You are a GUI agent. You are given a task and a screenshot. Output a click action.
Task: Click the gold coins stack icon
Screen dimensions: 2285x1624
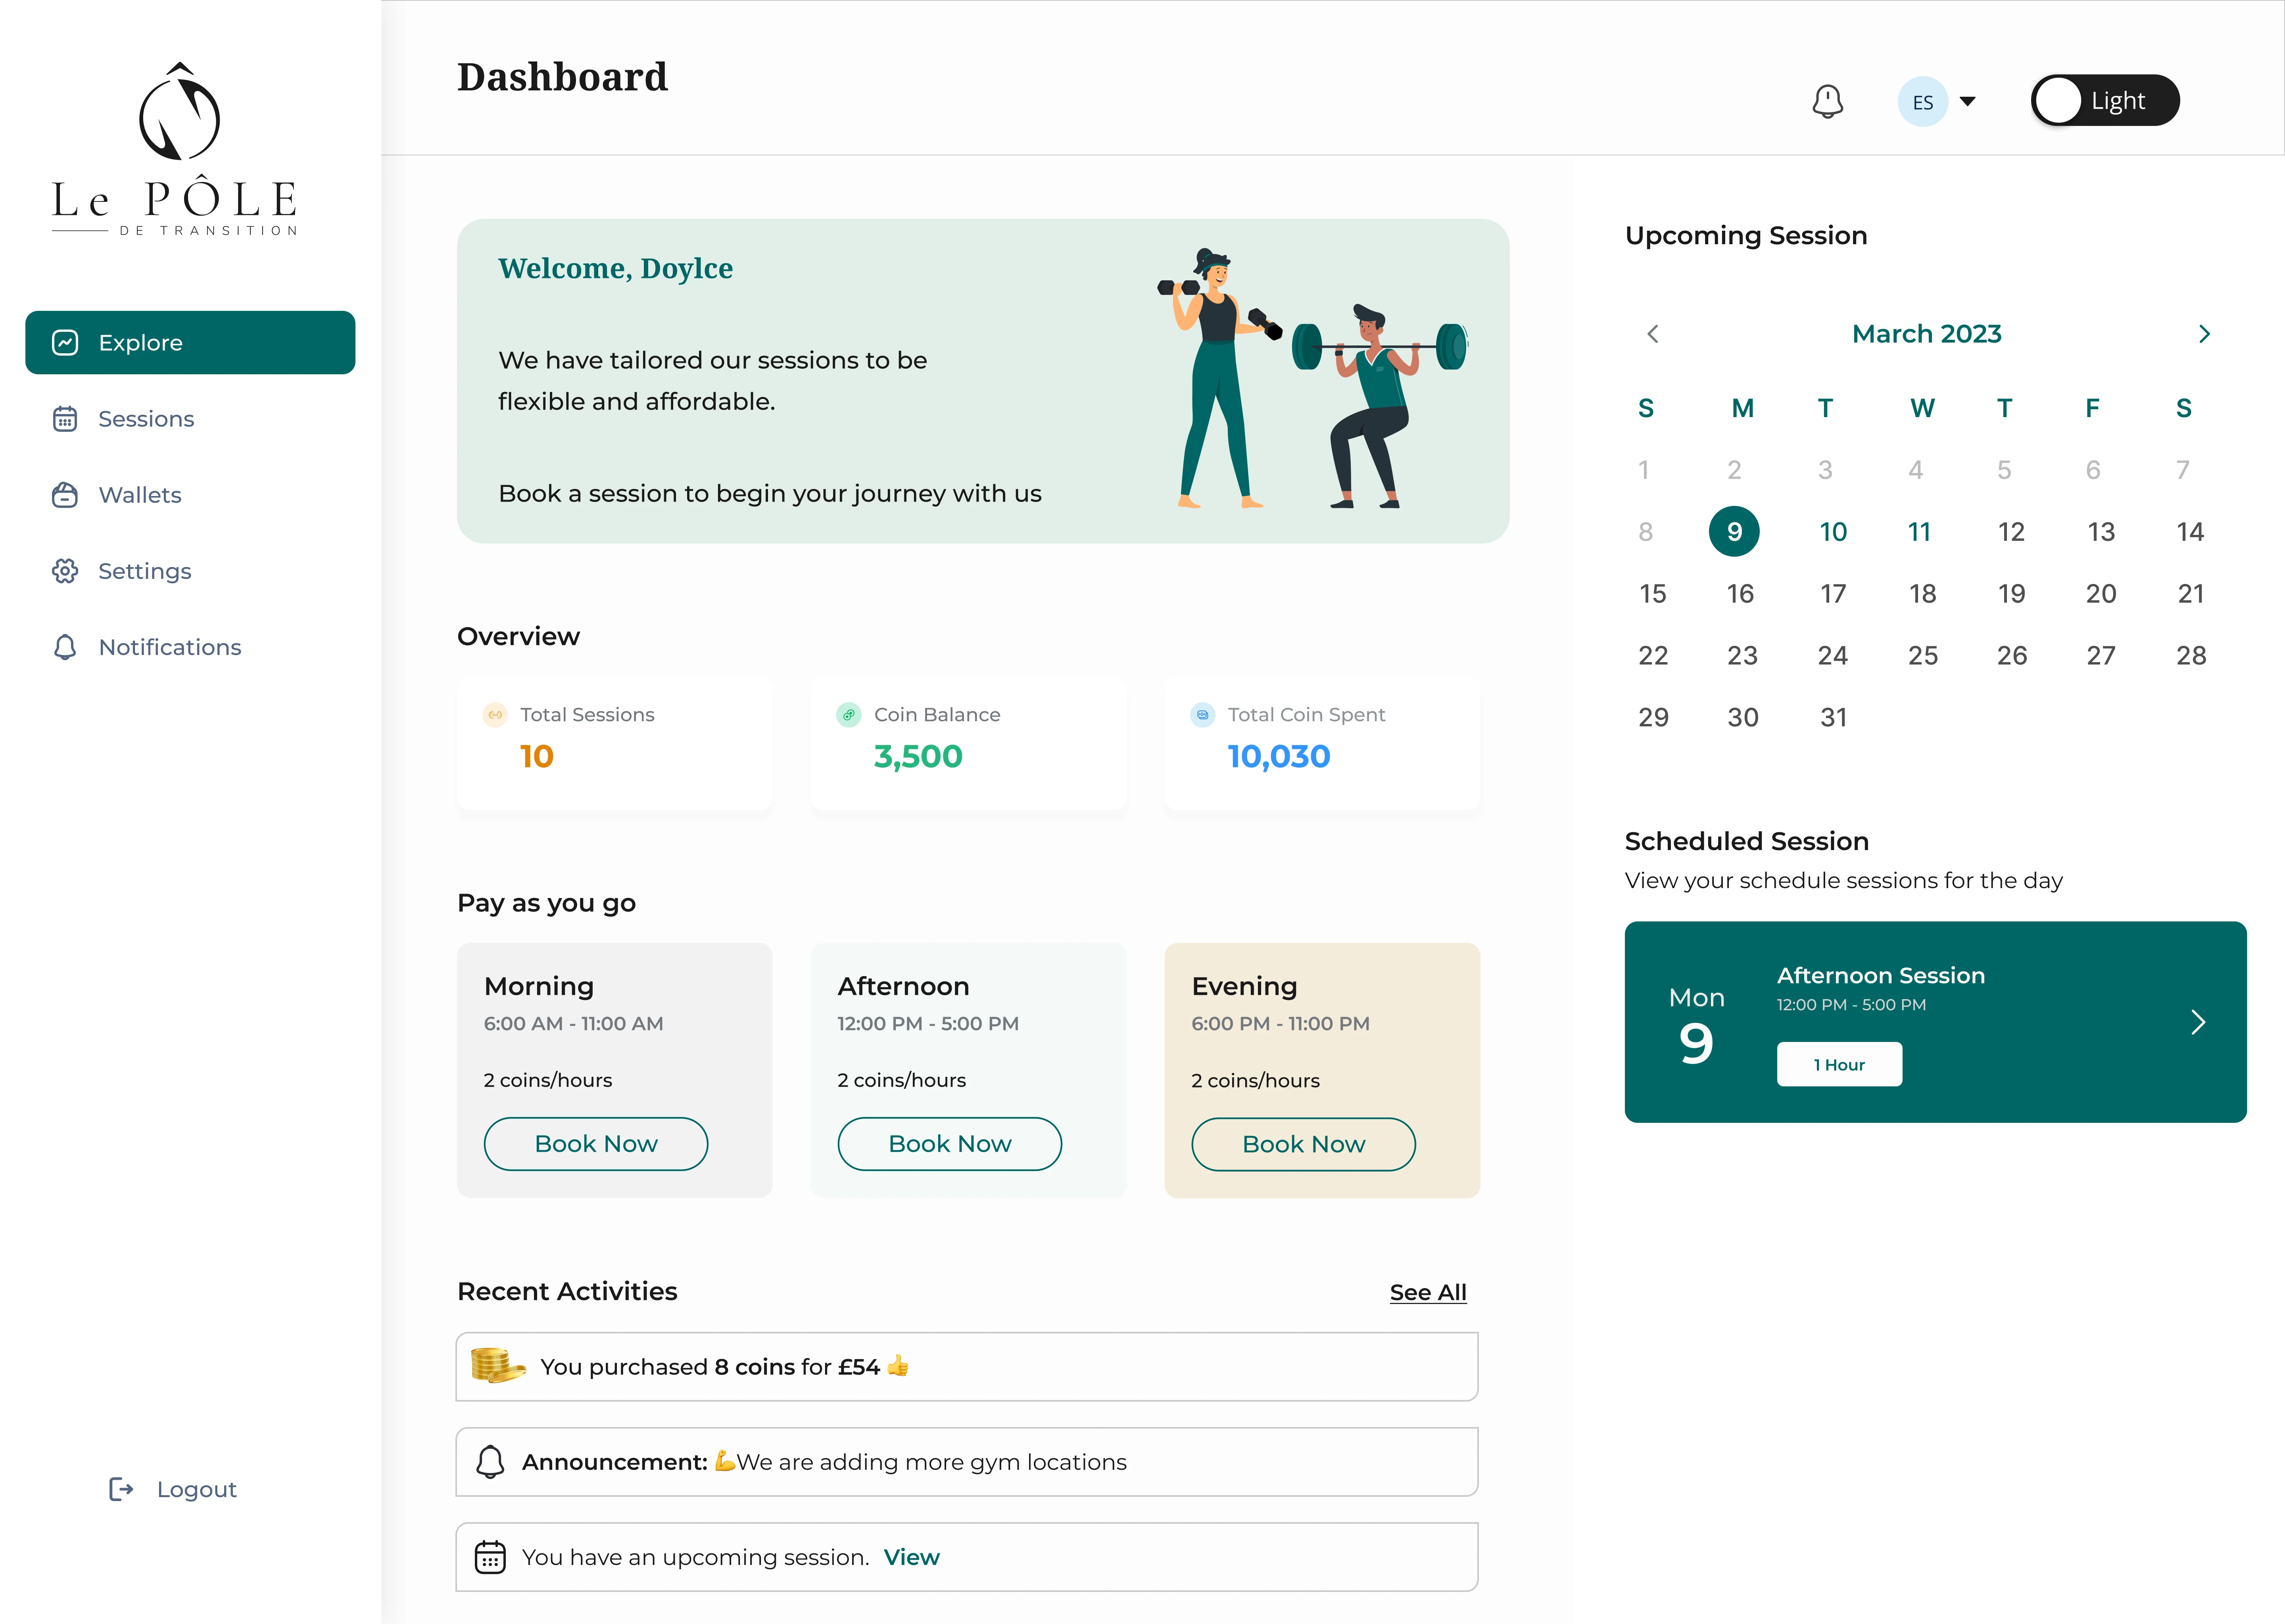pyautogui.click(x=498, y=1366)
